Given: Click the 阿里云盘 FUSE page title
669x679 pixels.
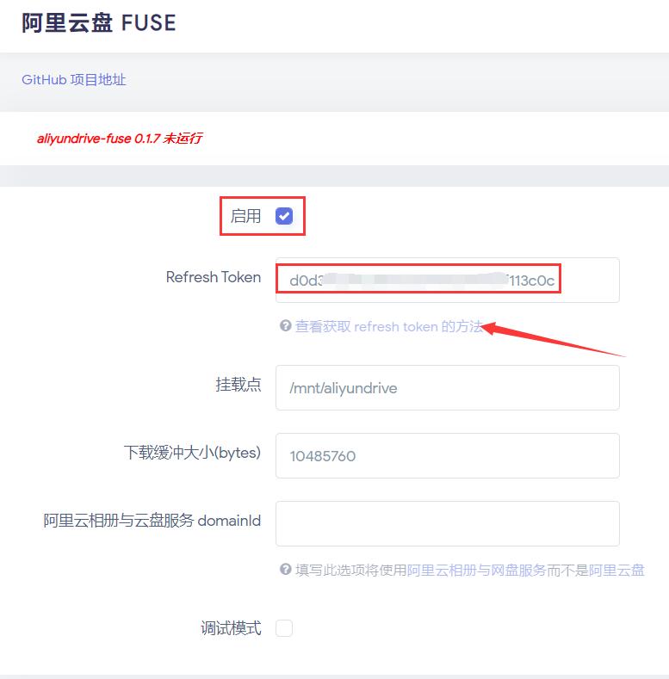Looking at the screenshot, I should point(99,23).
